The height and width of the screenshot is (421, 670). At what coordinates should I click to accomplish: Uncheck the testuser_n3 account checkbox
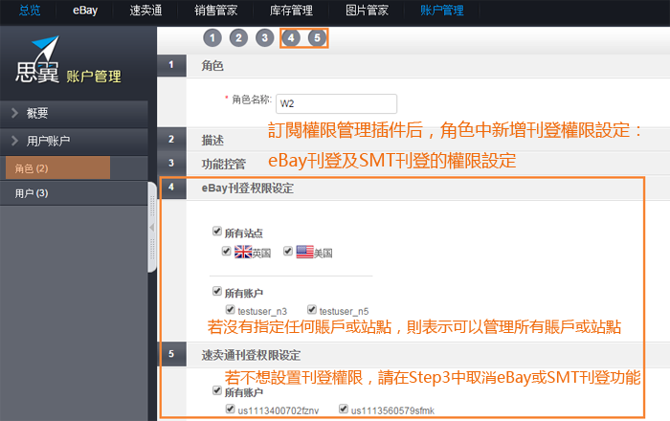coord(231,309)
